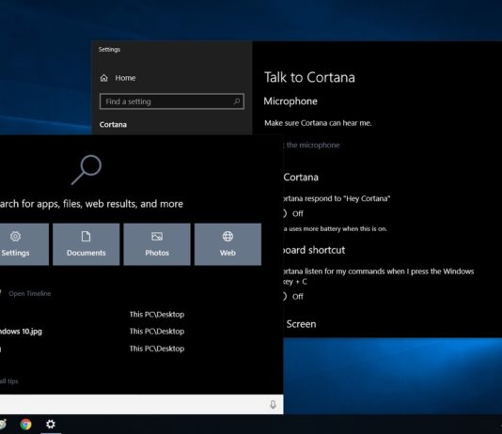Click the Talk to Cortana page title
Viewport: 502px width, 434px height.
[x=309, y=78]
